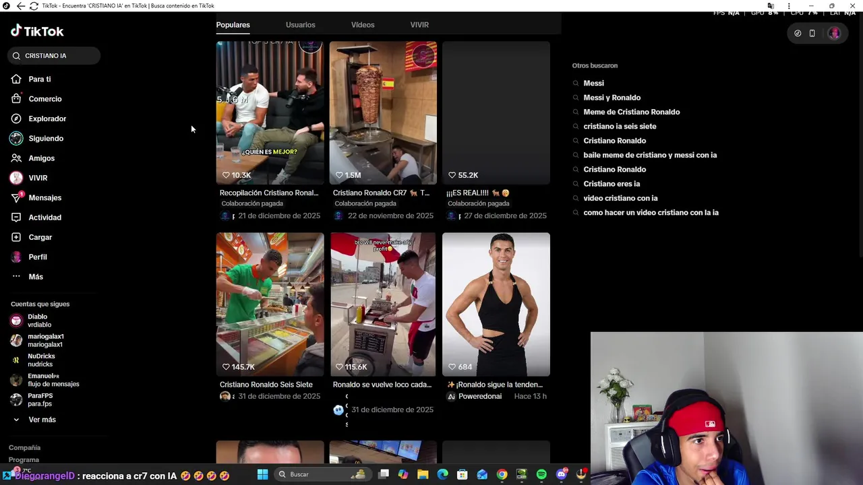Image resolution: width=863 pixels, height=485 pixels.
Task: Switch to the Videos tab
Action: [363, 25]
